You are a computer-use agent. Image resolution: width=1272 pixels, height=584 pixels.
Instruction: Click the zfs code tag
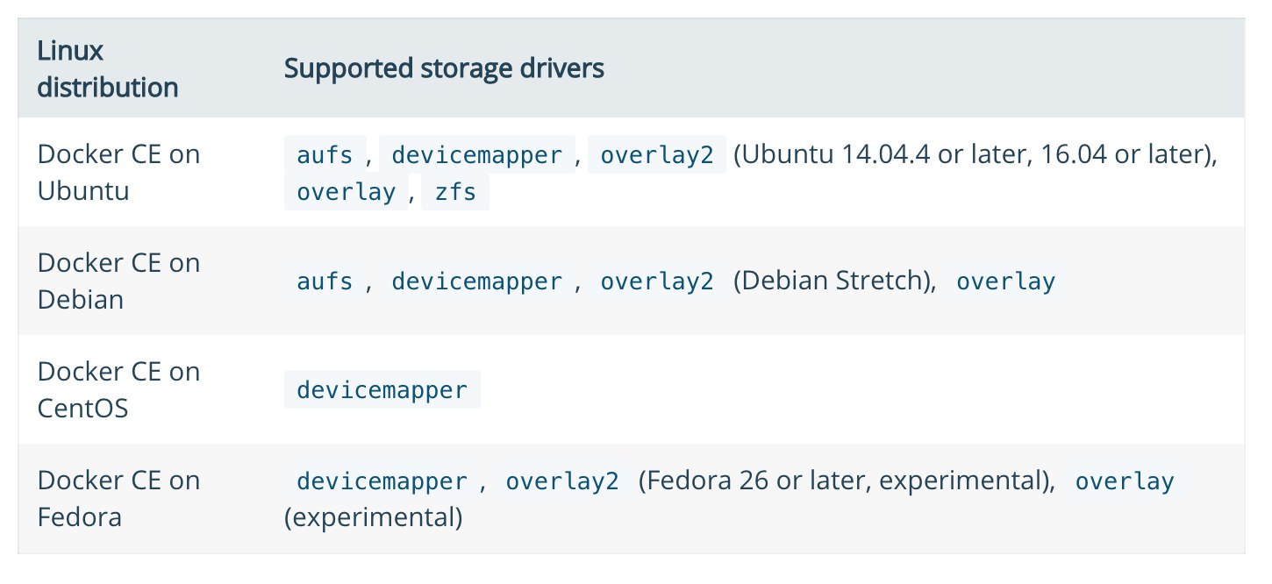pyautogui.click(x=455, y=192)
